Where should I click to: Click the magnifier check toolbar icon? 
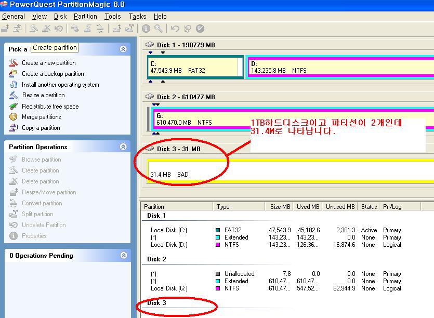tap(159, 29)
